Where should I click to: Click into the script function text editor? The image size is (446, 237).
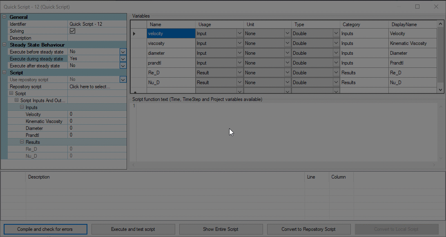point(282,131)
